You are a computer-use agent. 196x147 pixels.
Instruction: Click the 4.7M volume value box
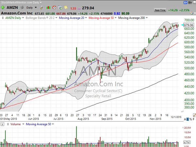(187, 142)
